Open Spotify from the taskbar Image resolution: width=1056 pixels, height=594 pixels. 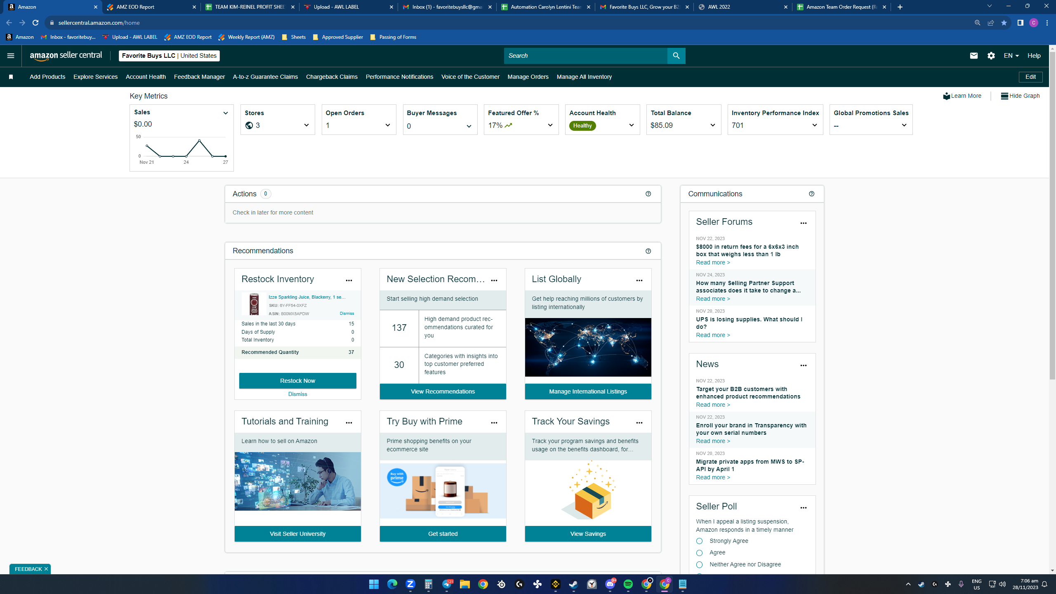[628, 584]
